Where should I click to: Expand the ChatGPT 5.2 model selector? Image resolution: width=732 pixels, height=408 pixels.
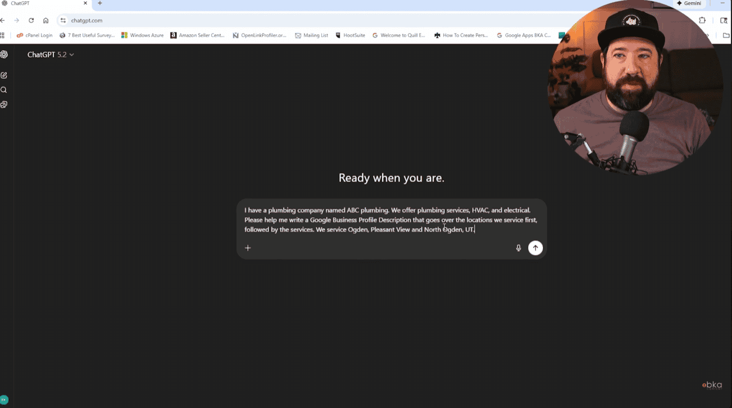[51, 55]
